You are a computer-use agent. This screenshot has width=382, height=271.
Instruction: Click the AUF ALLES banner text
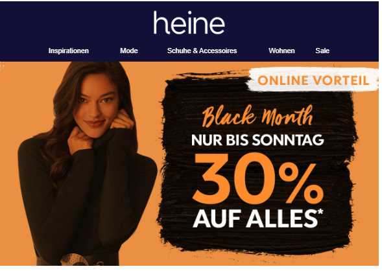coord(256,218)
